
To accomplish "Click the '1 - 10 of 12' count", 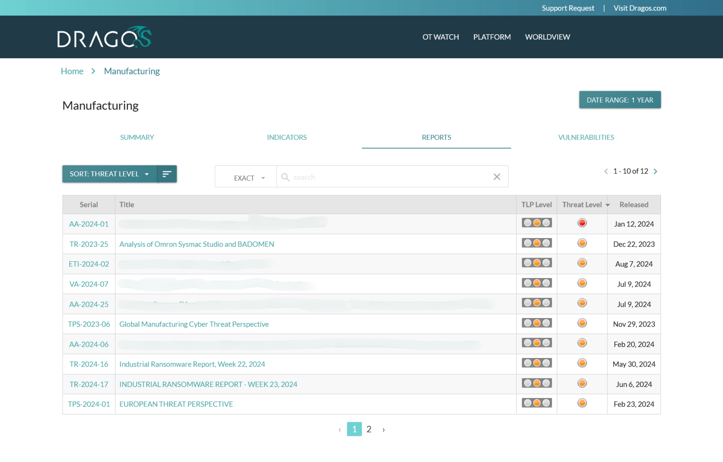I will (x=631, y=171).
